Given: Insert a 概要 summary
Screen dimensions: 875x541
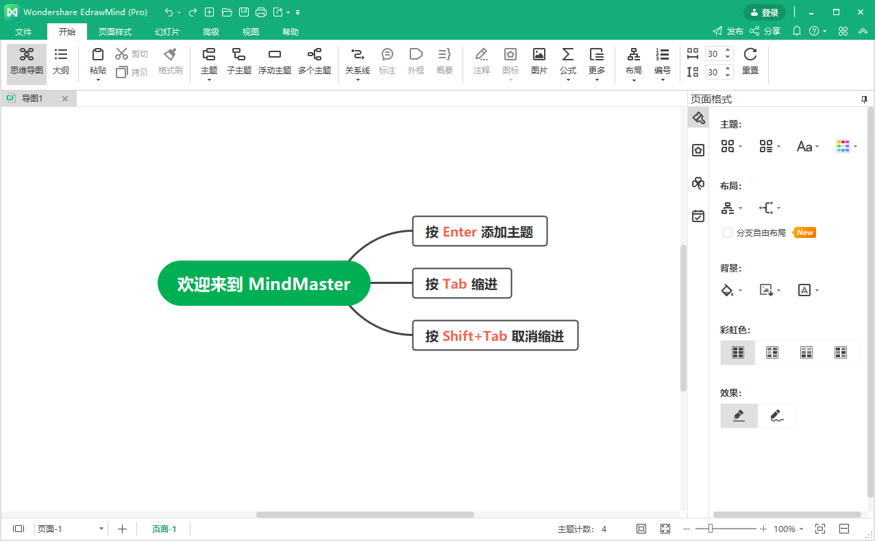Looking at the screenshot, I should coord(444,61).
